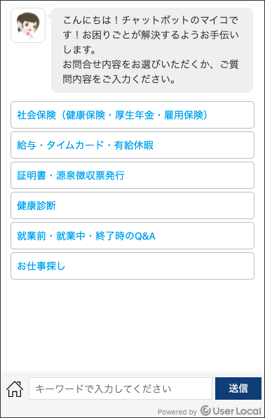This screenshot has width=265, height=418.
Task: Click the Powered by label in the footer
Action: point(177,412)
